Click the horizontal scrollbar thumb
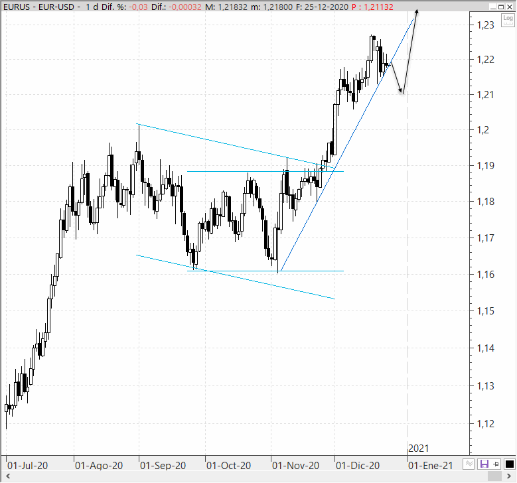517x483 pixels. tap(494, 476)
